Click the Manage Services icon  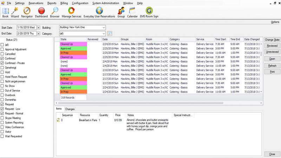pos(72,12)
